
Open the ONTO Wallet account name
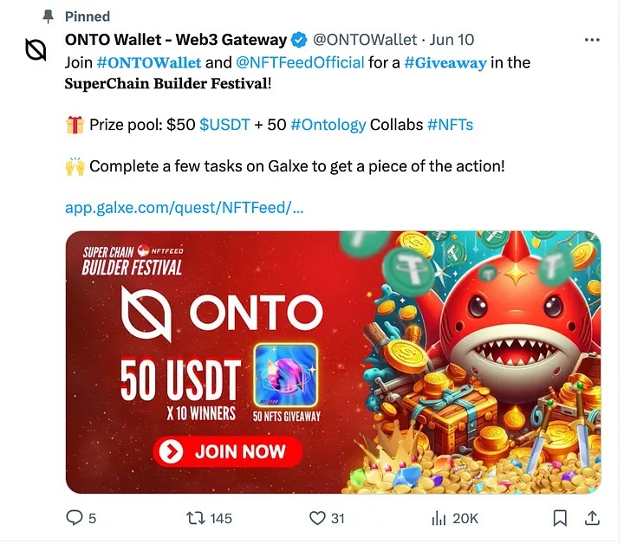coord(175,40)
